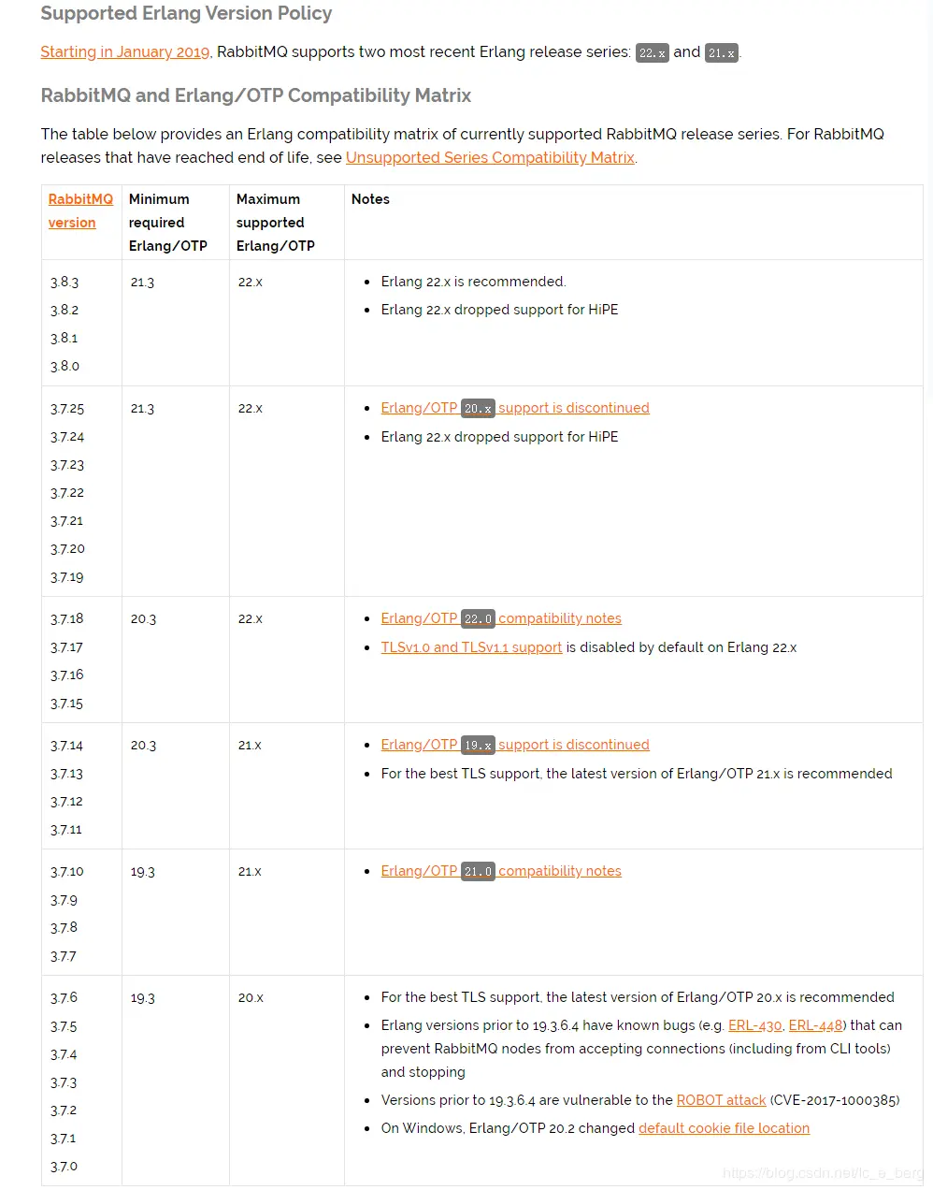Viewport: 933px width, 1190px height.
Task: Select version 3.8.1 cell
Action: (x=65, y=338)
